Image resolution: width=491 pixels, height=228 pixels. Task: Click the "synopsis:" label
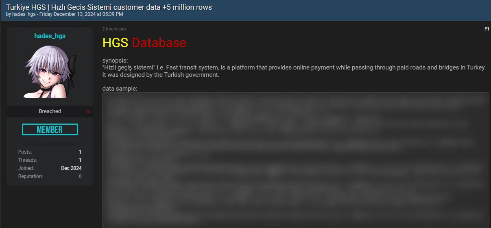point(115,61)
